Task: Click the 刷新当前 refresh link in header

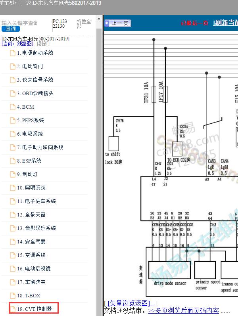Action: 225,23
